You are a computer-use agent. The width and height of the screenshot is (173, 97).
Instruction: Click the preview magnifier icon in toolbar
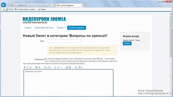82,67
